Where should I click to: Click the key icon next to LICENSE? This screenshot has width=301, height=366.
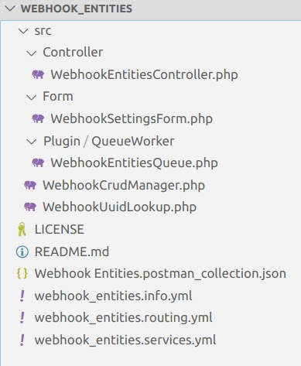point(22,229)
